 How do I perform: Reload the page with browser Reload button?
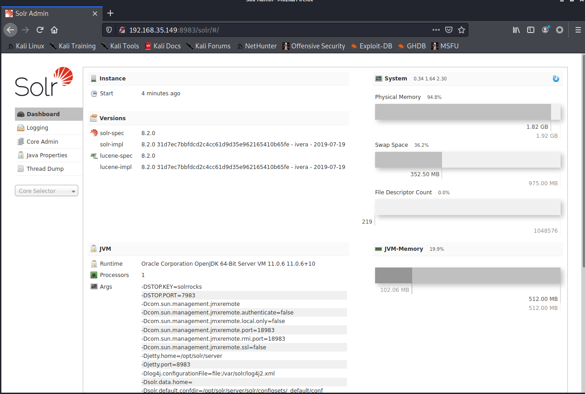40,30
